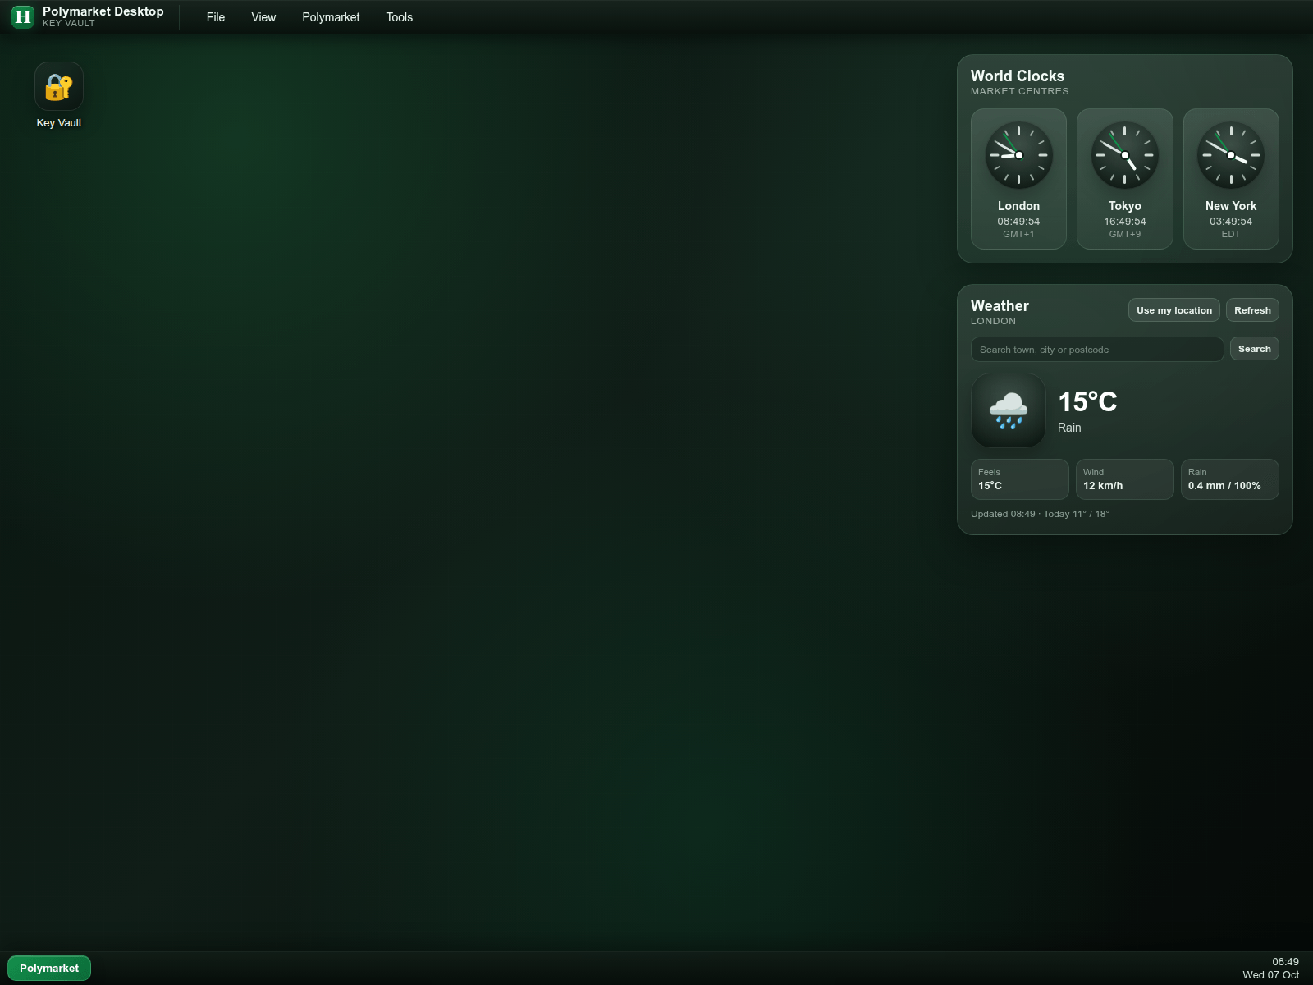Click the green H app logo
1313x985 pixels.
(x=23, y=16)
